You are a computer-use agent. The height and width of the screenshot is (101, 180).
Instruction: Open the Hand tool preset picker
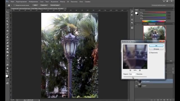pos(12,5)
